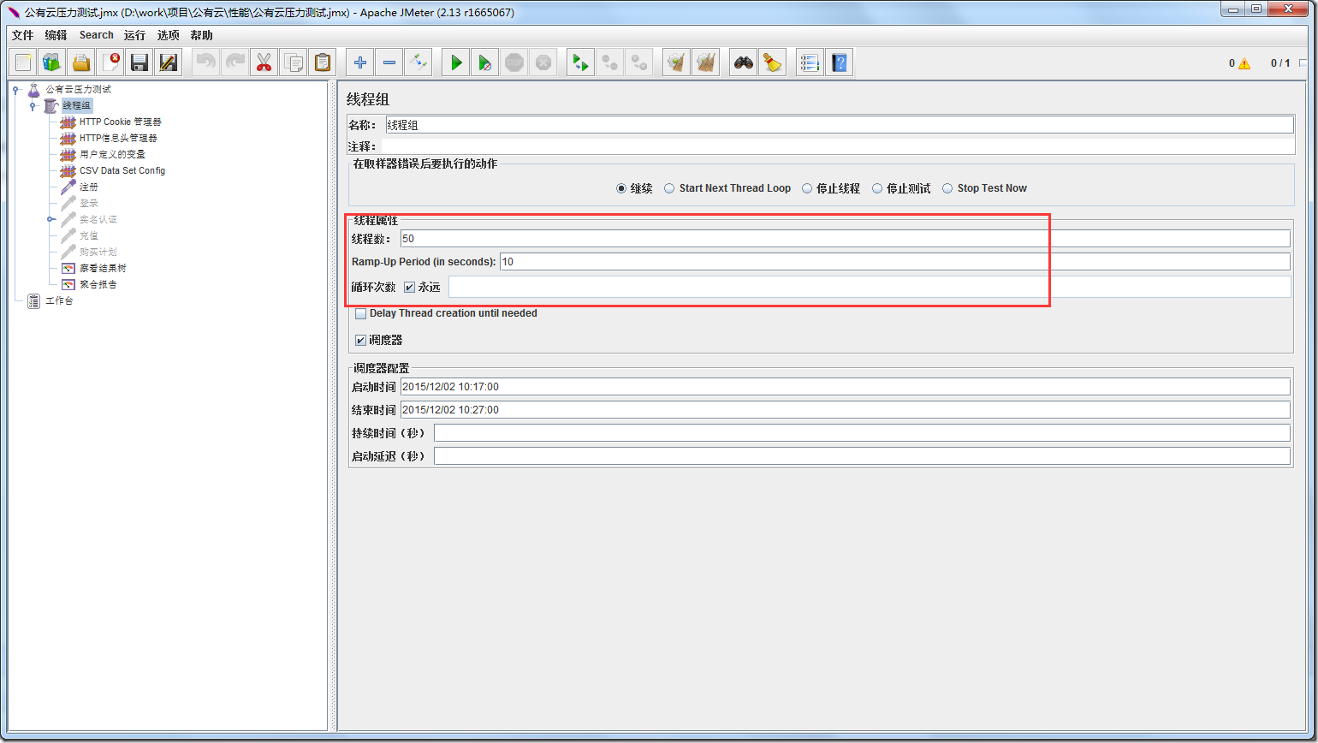Enable Delay Thread creation until needed
The image size is (1318, 743).
(x=360, y=313)
